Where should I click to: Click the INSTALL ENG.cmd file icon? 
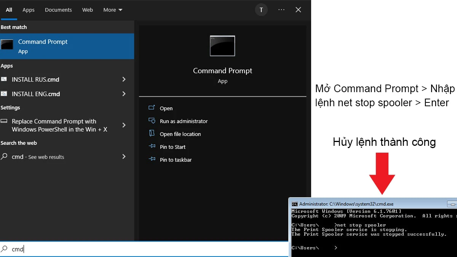(4, 94)
